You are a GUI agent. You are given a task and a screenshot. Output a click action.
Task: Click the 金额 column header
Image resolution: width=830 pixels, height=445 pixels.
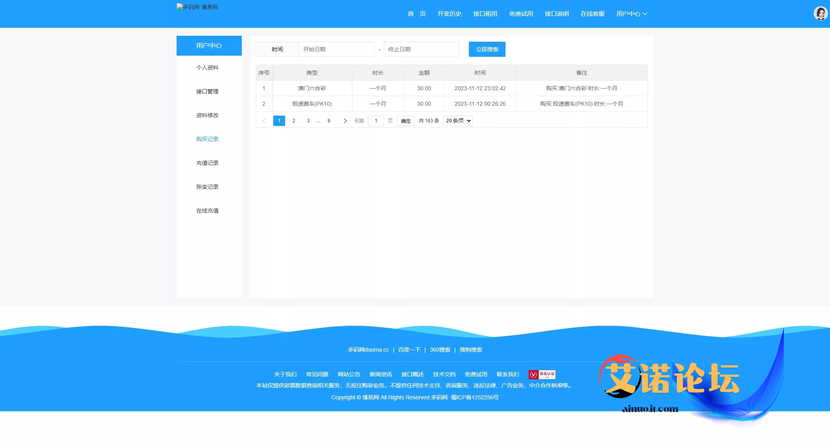[x=424, y=73]
